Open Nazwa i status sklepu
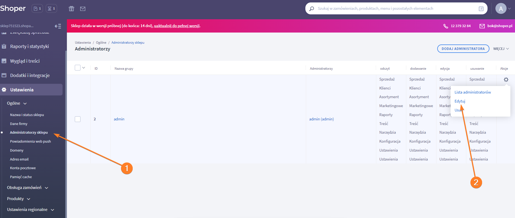Image resolution: width=515 pixels, height=218 pixels. pyautogui.click(x=27, y=115)
